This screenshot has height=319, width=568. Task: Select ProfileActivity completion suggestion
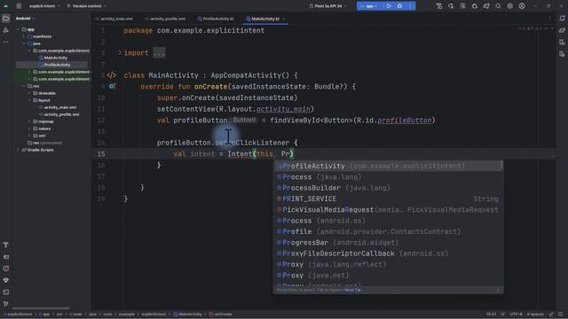pyautogui.click(x=388, y=166)
